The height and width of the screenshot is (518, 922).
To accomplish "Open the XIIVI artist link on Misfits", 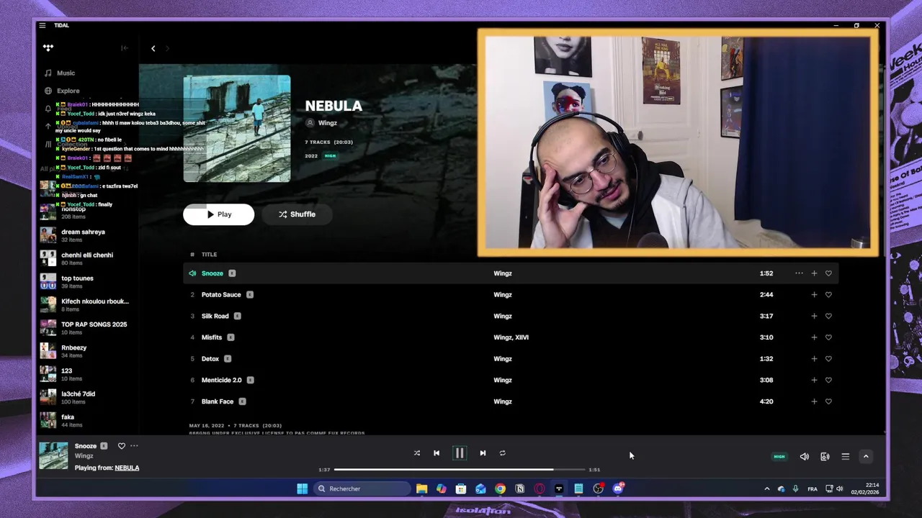I will click(522, 337).
